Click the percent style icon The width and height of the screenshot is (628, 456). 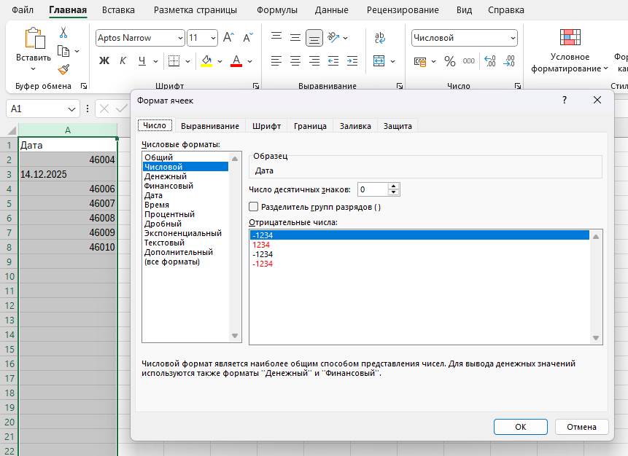pos(449,61)
